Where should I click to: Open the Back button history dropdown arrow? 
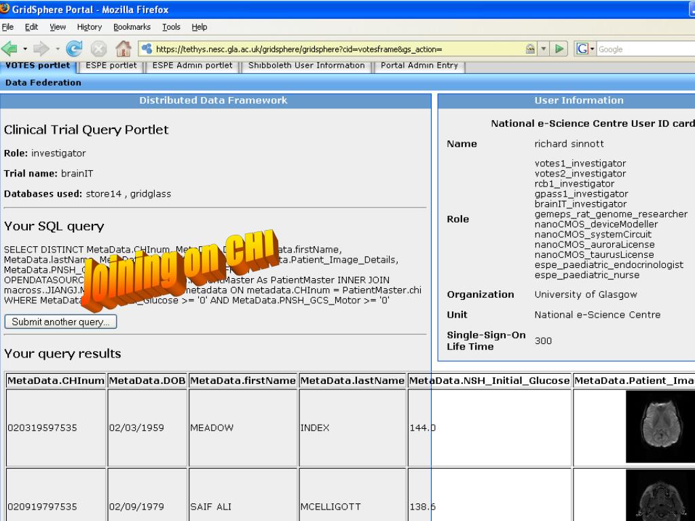tap(25, 49)
